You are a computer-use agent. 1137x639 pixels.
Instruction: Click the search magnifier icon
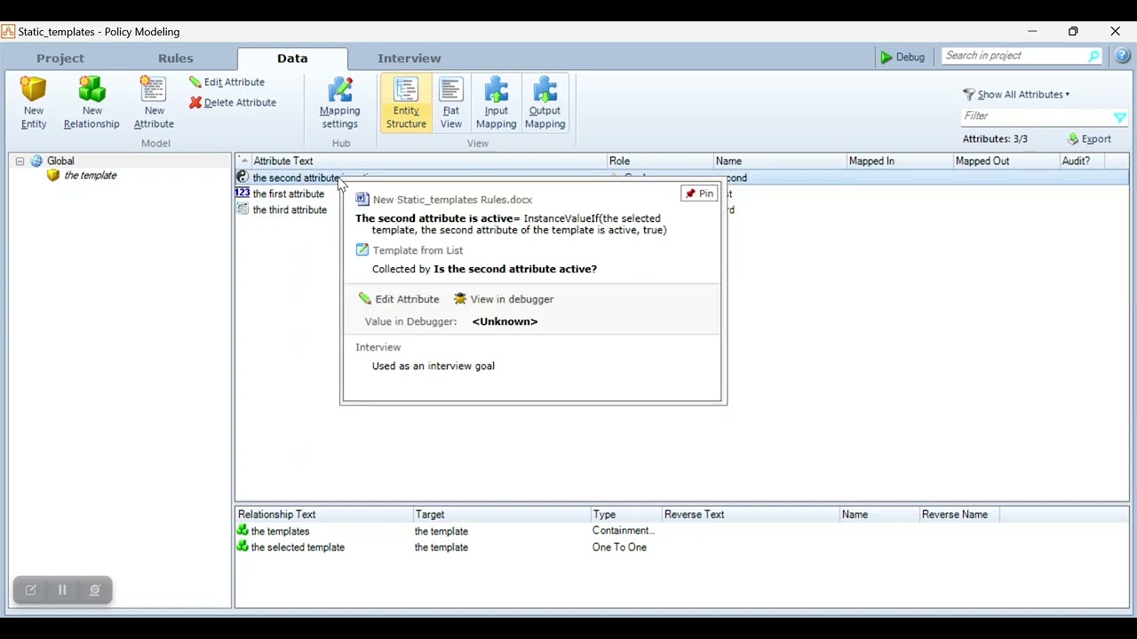click(1094, 56)
